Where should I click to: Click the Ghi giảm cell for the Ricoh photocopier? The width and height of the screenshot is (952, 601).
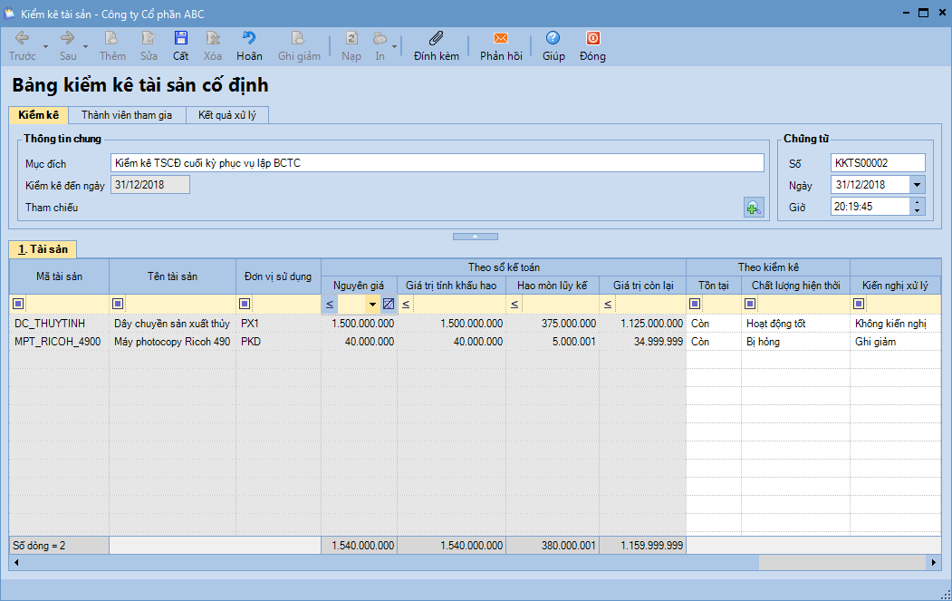tap(888, 342)
